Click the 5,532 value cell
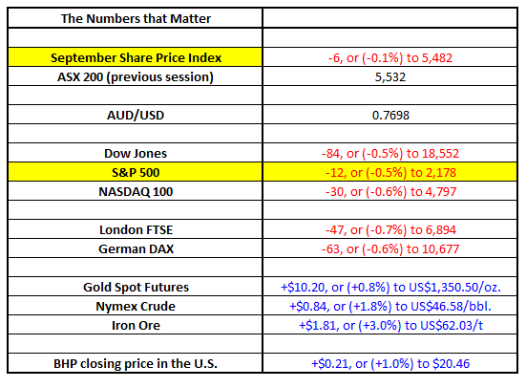Viewport: 526px width, 388px height. [390, 76]
